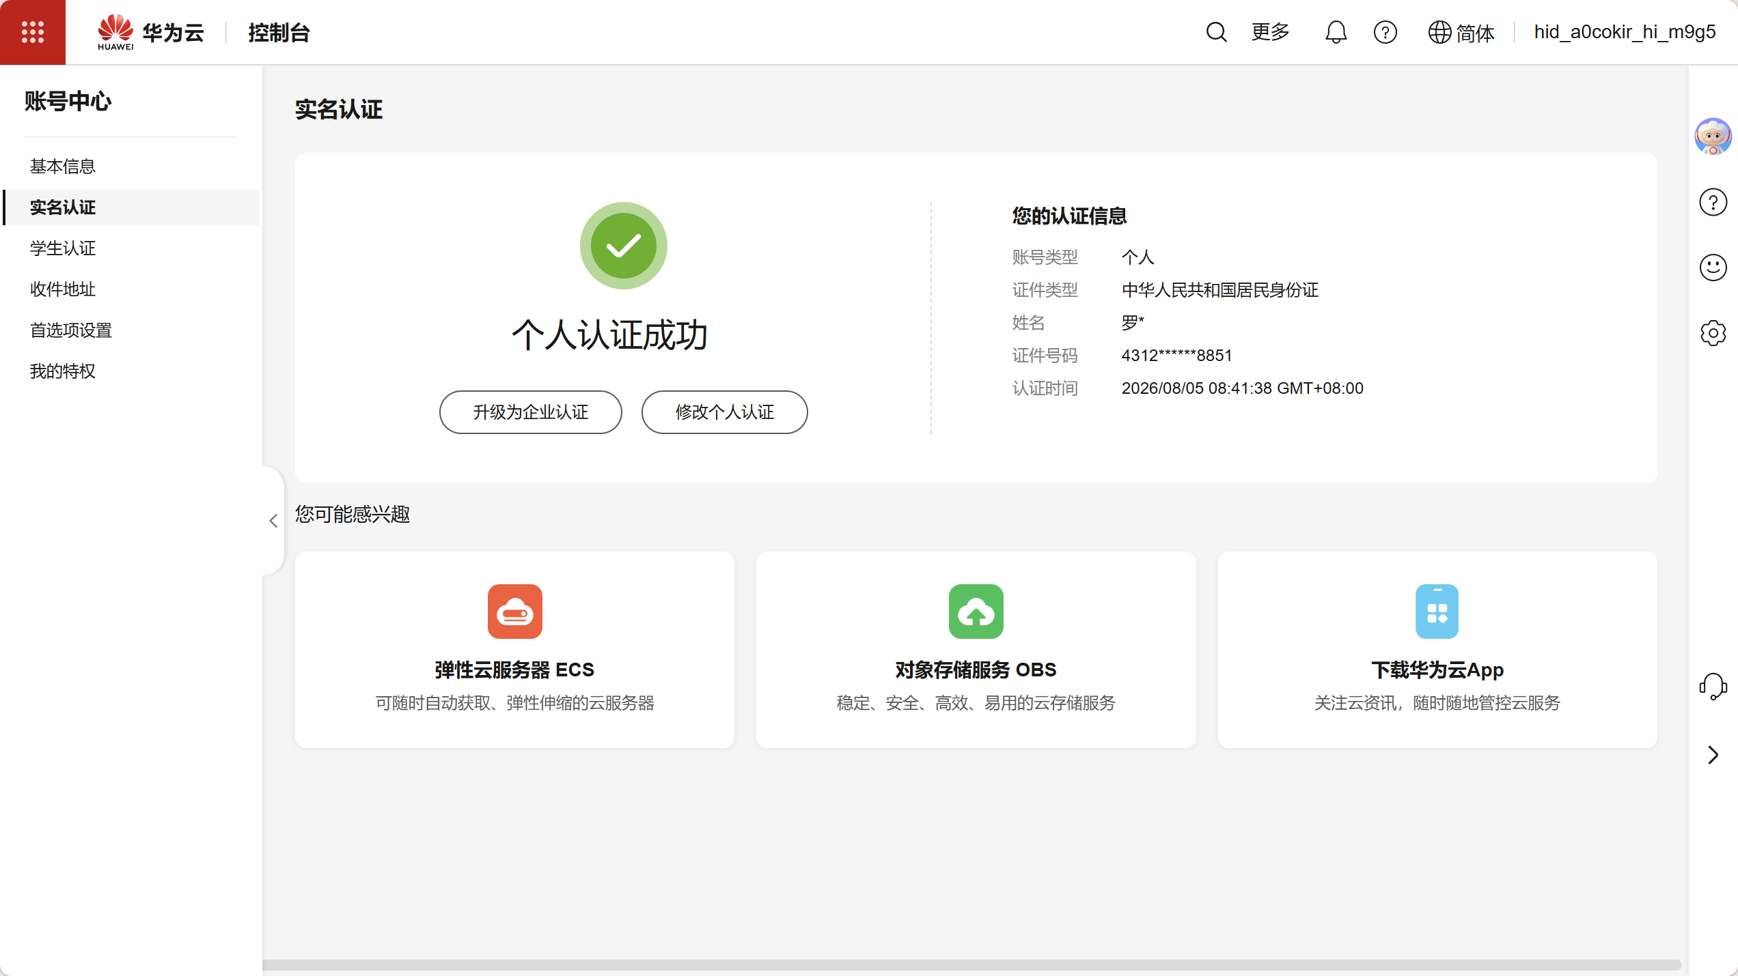Open customer service headset icon
The height and width of the screenshot is (976, 1738).
pos(1713,686)
